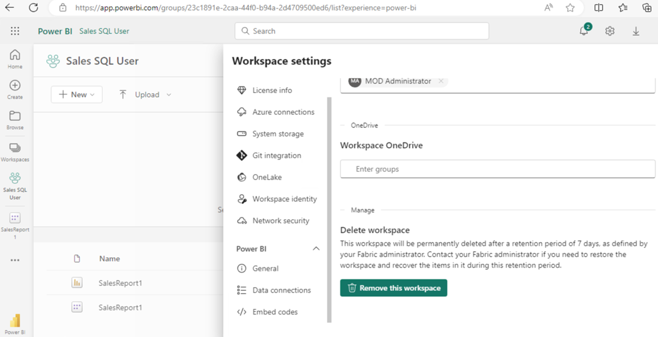Click the Power BI link in header
The image size is (658, 337).
[x=55, y=31]
